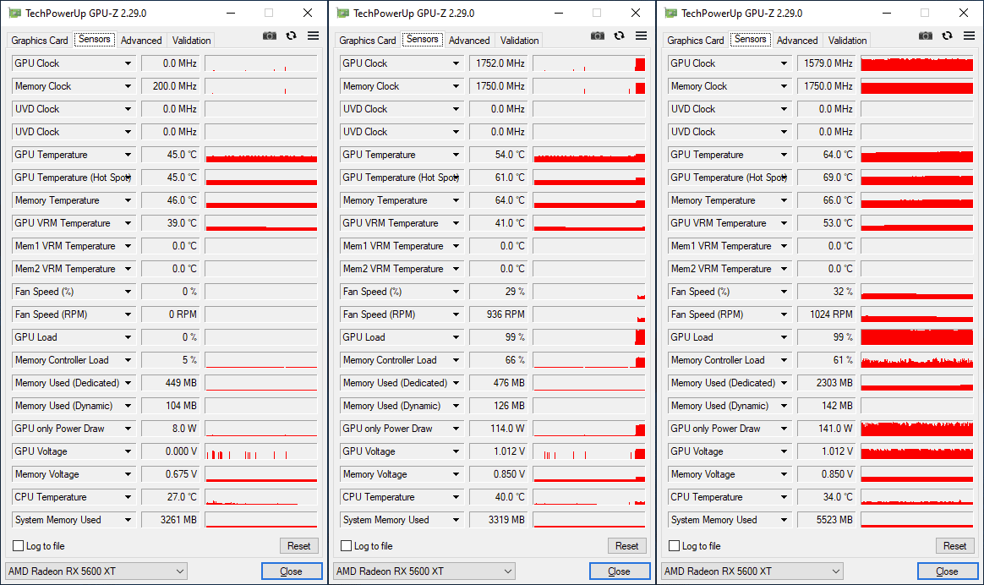
Task: Enable Log to file in the left window
Action: point(19,546)
